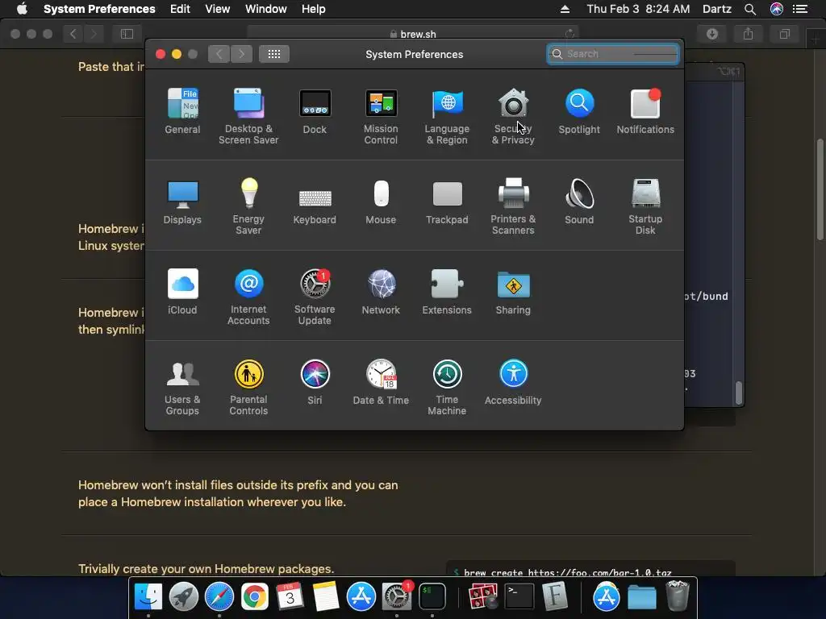
Task: Open Date & Time preferences
Action: (381, 382)
